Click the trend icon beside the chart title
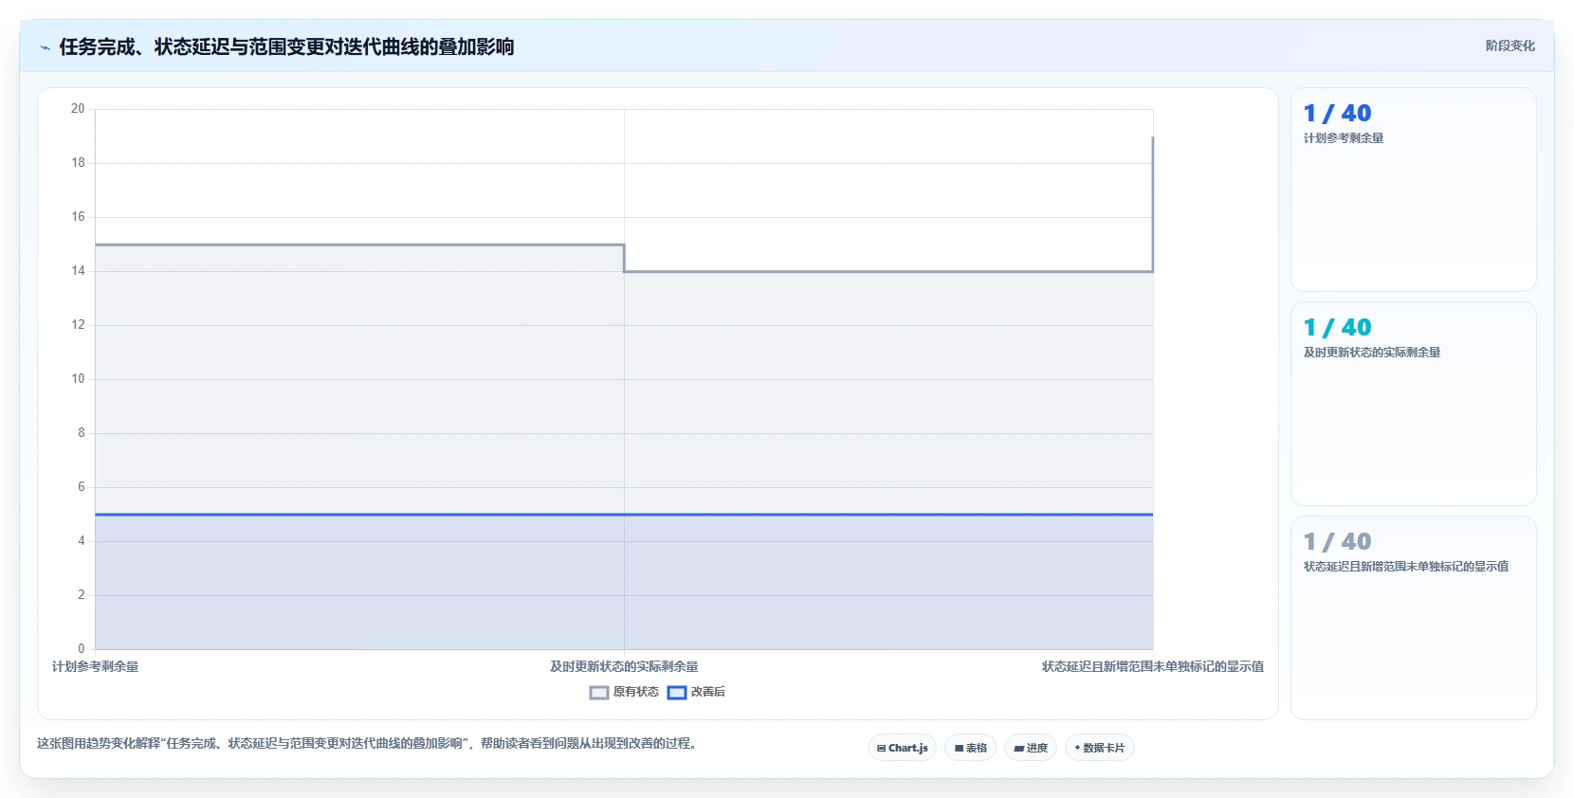The height and width of the screenshot is (798, 1574). tap(45, 47)
